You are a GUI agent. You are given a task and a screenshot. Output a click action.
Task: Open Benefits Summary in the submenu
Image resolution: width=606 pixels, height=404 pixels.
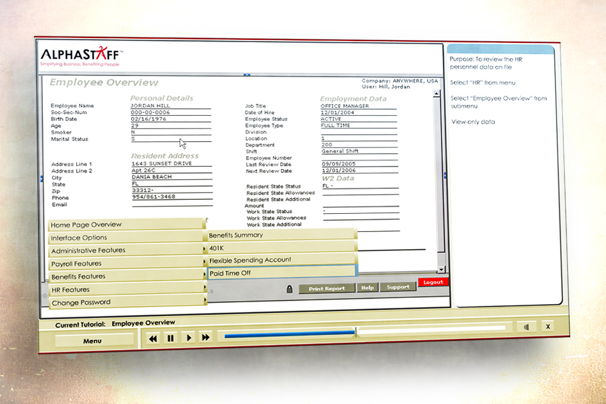click(280, 235)
